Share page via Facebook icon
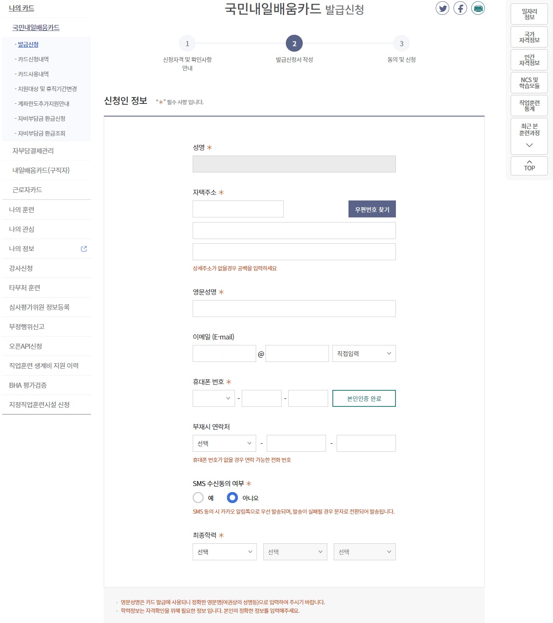 (460, 8)
